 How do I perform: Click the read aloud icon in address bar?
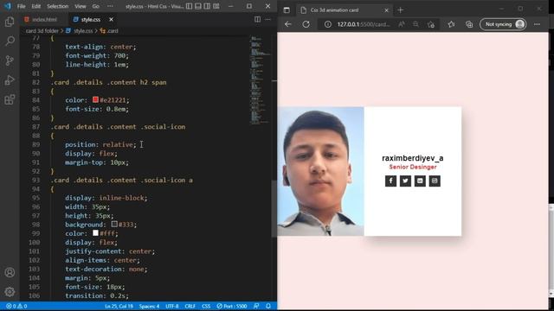coord(402,24)
